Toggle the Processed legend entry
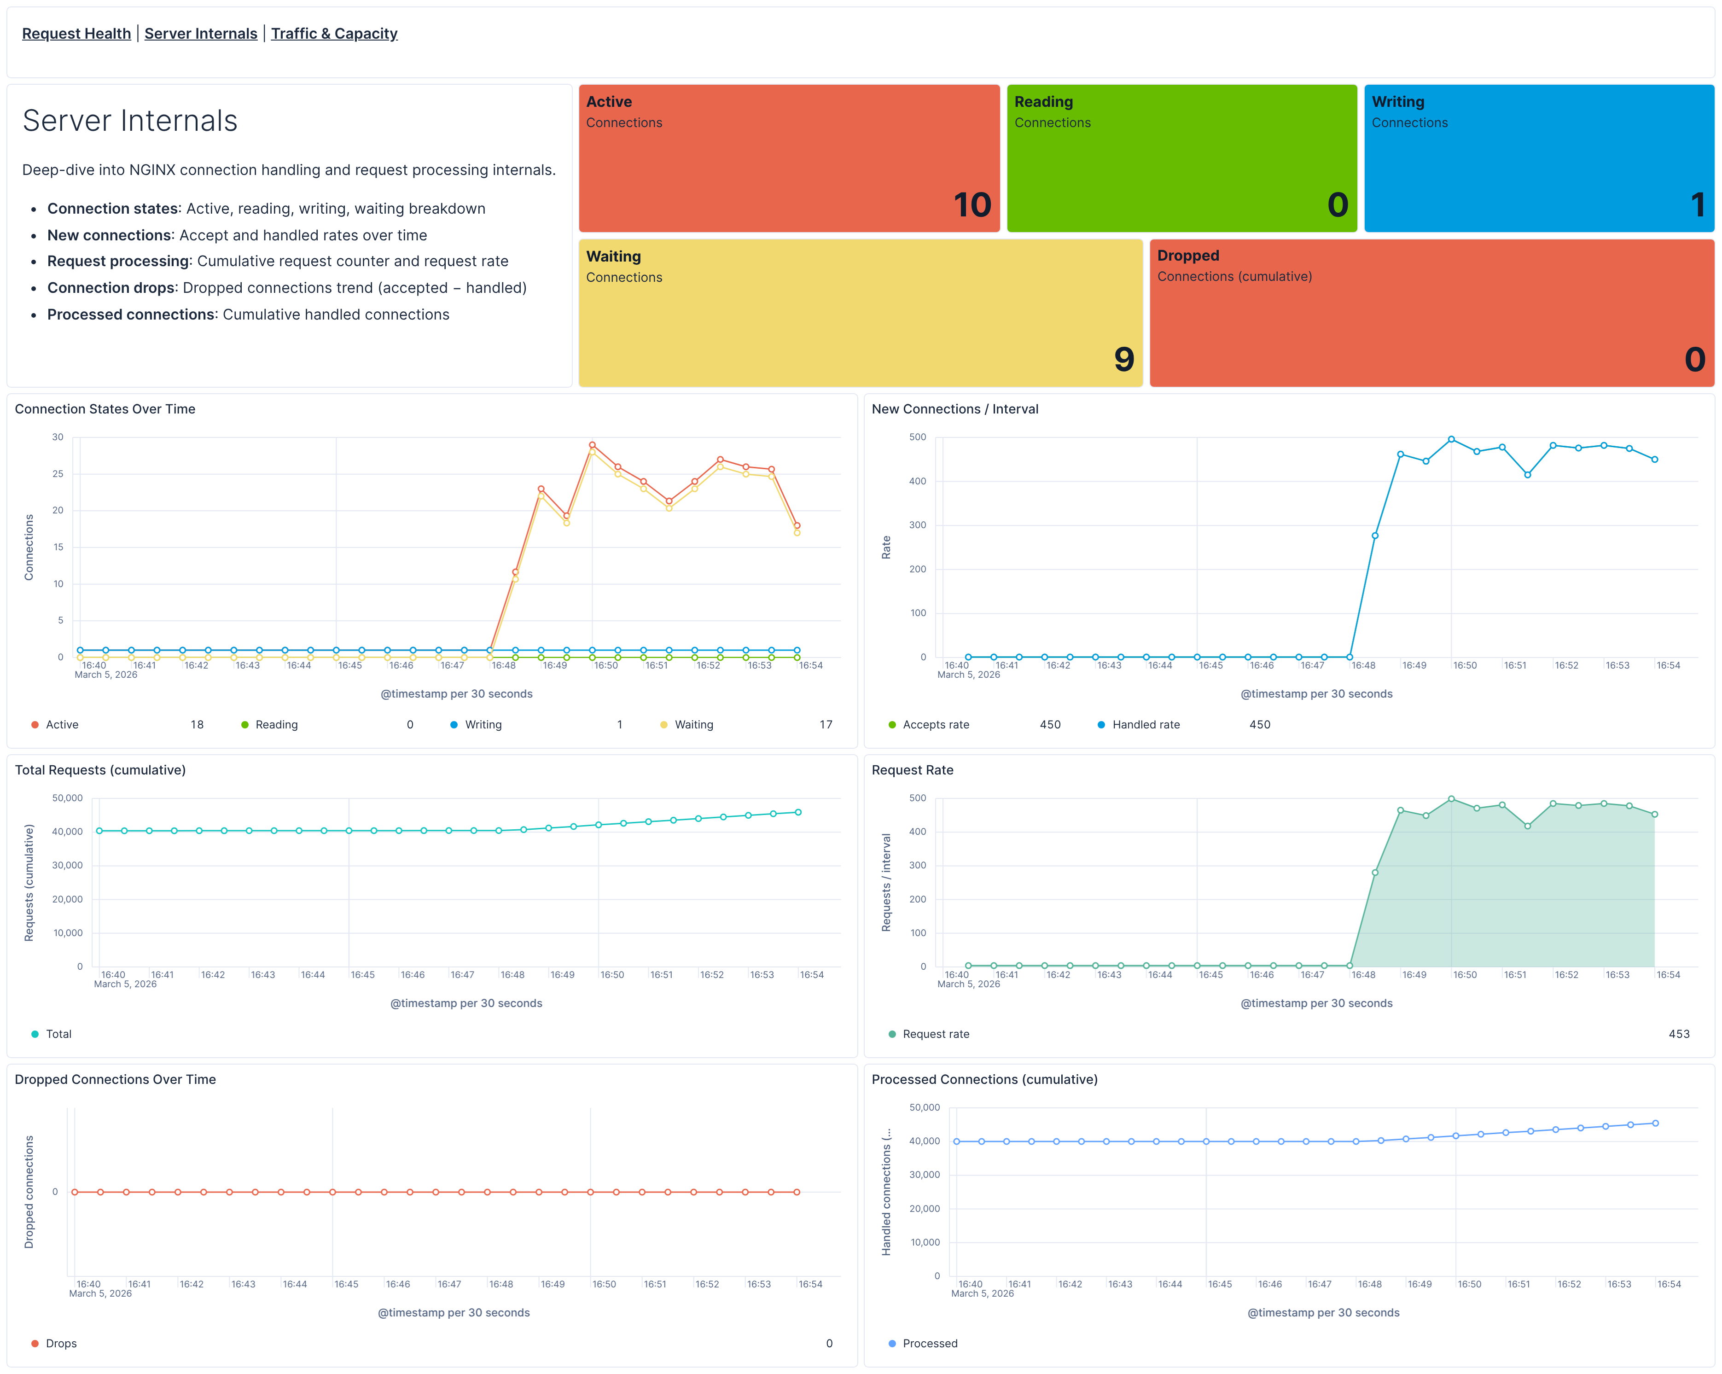This screenshot has height=1374, width=1722. [x=930, y=1343]
